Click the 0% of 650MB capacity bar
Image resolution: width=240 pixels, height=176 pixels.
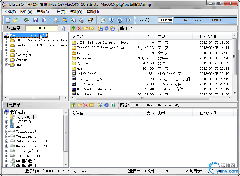[x=205, y=20]
